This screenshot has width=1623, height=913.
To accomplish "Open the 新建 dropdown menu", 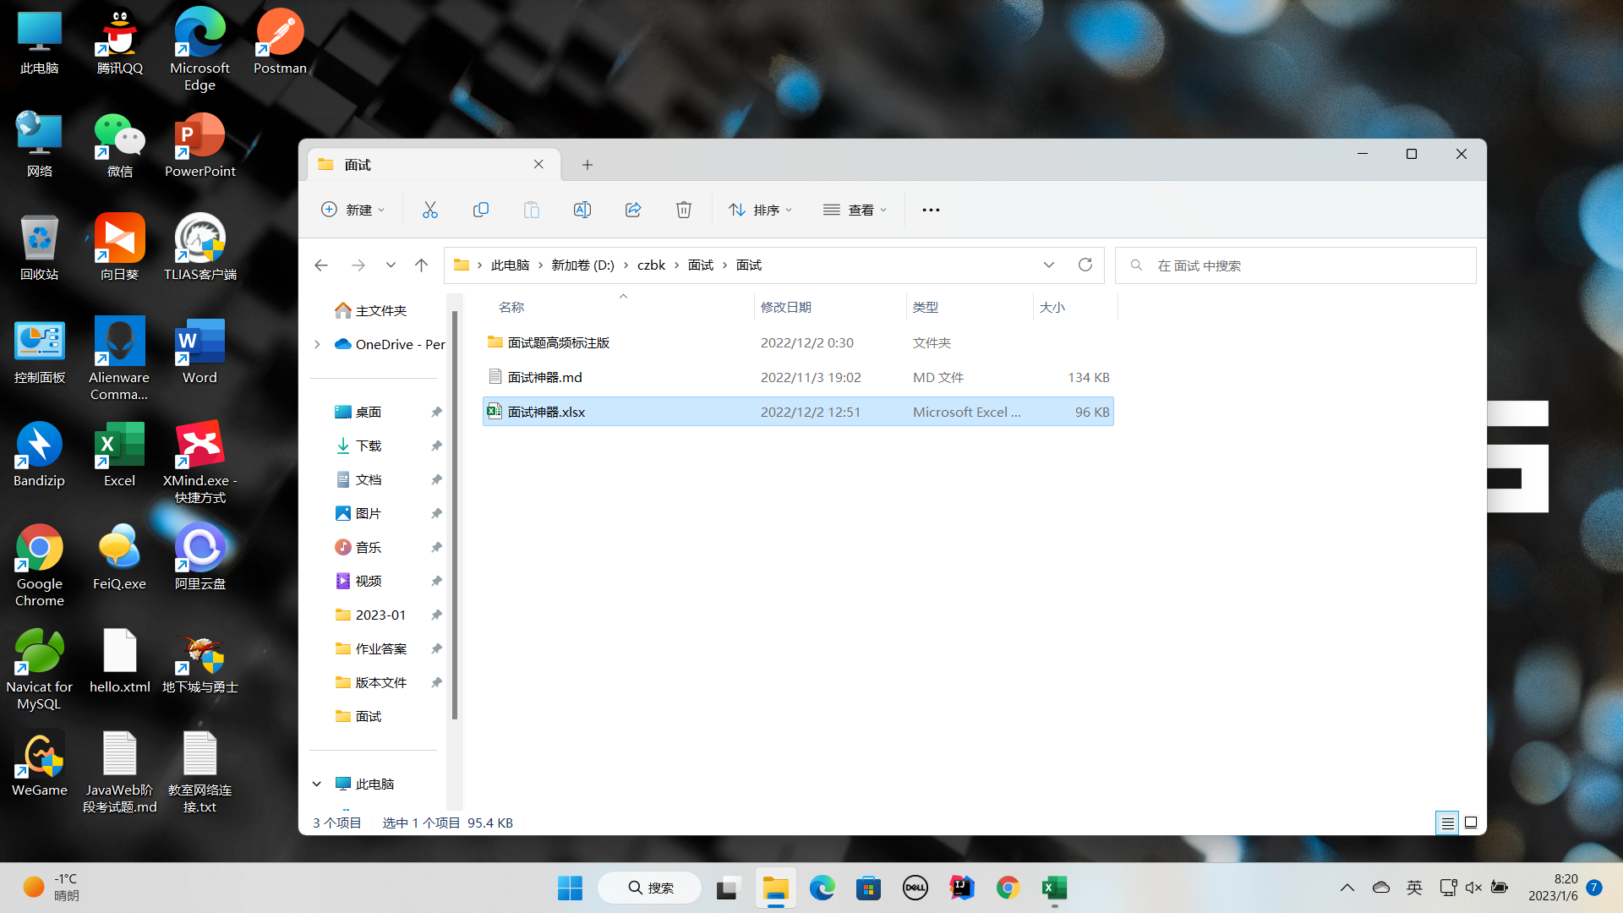I will tap(353, 210).
